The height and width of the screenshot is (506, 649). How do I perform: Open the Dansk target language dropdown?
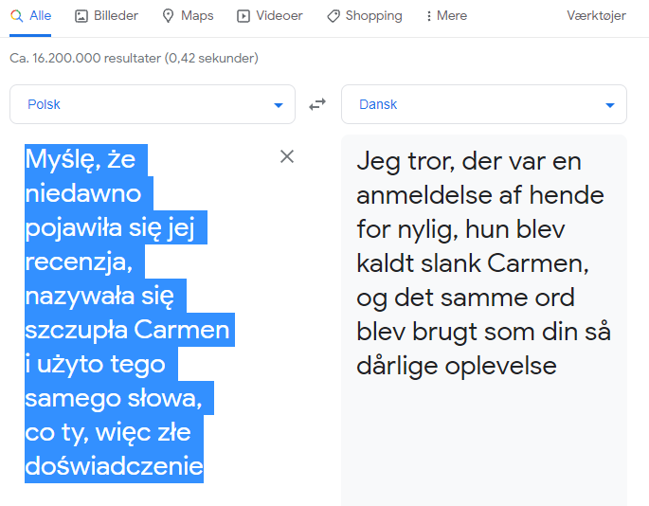coord(483,104)
